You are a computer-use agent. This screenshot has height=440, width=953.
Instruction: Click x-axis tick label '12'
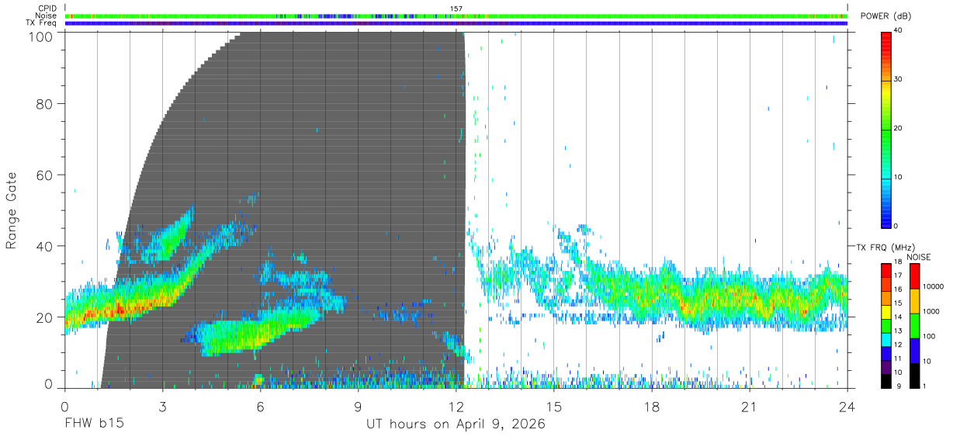456,406
